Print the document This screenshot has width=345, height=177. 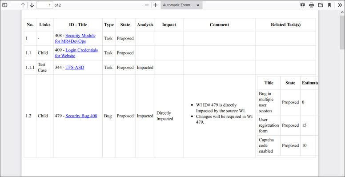point(312,5)
